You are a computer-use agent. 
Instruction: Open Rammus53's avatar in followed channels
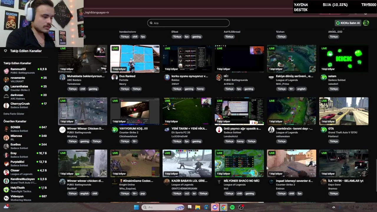tap(6, 71)
